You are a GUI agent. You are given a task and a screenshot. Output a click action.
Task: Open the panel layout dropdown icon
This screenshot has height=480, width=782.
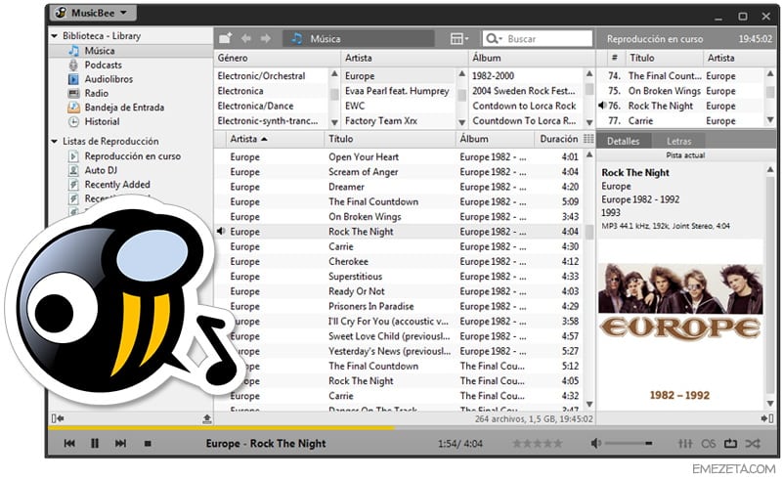pos(458,38)
